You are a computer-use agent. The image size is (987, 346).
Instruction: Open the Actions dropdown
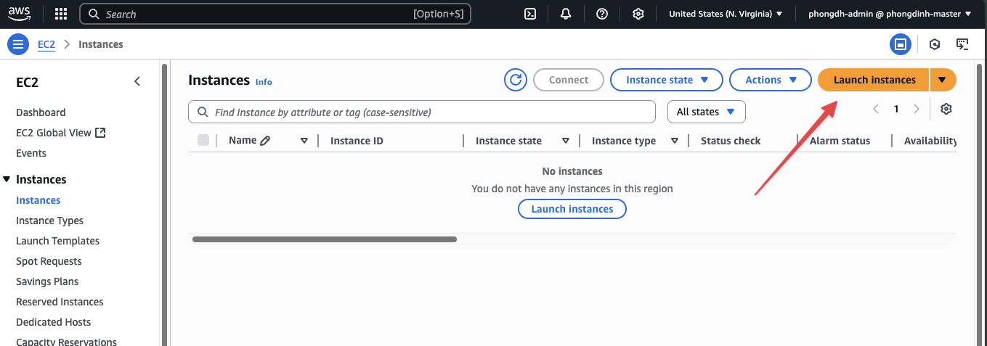coord(771,80)
